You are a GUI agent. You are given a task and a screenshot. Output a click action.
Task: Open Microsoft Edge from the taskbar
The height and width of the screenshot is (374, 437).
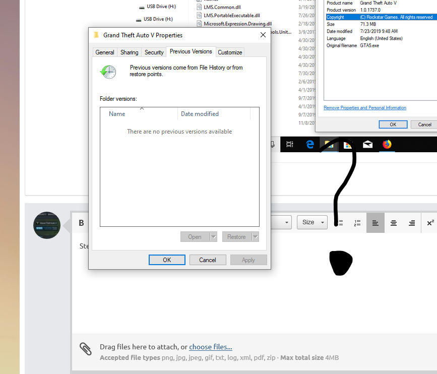(309, 144)
